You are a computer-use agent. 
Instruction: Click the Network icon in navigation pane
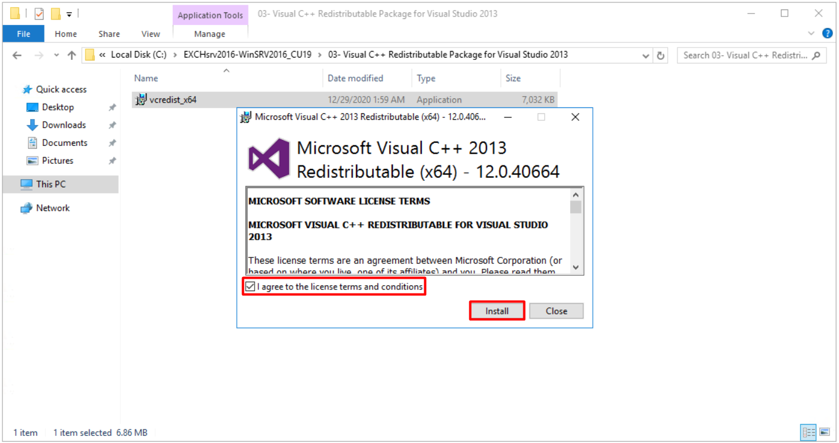[27, 208]
